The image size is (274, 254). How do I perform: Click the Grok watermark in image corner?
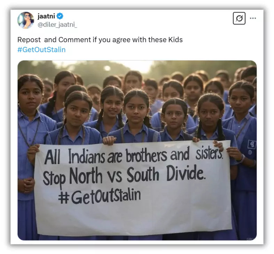coord(251,239)
